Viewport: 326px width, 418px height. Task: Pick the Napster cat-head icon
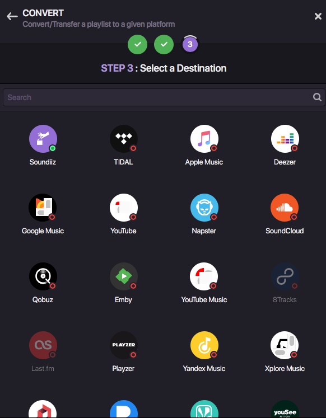pos(204,208)
